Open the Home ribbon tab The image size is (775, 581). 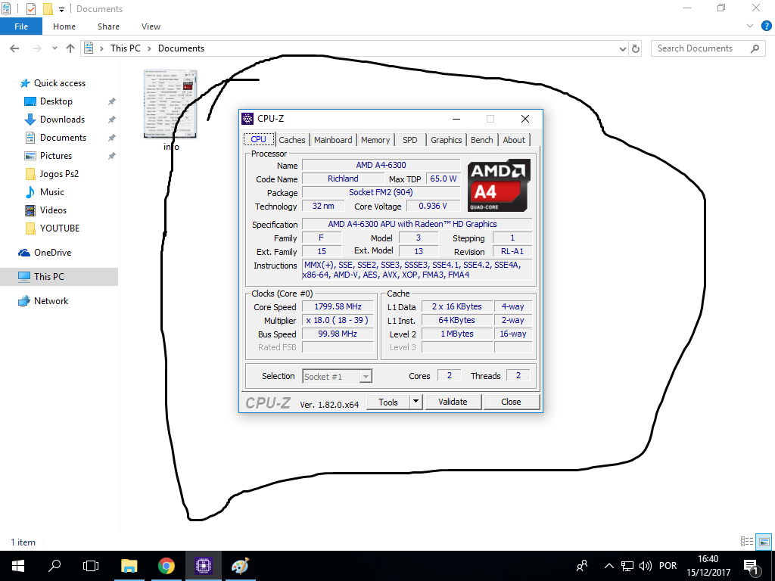point(64,26)
